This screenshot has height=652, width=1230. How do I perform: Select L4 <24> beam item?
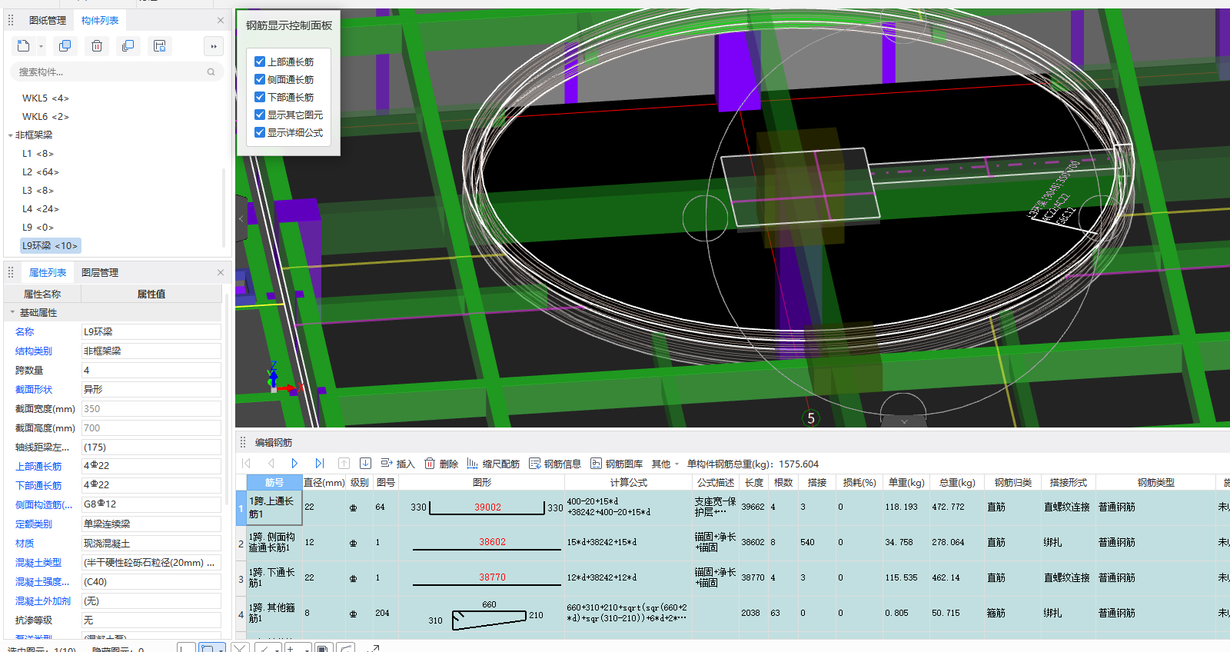(40, 209)
